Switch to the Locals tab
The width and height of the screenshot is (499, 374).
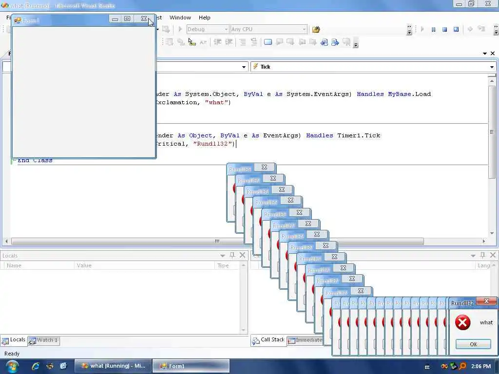pyautogui.click(x=13, y=340)
